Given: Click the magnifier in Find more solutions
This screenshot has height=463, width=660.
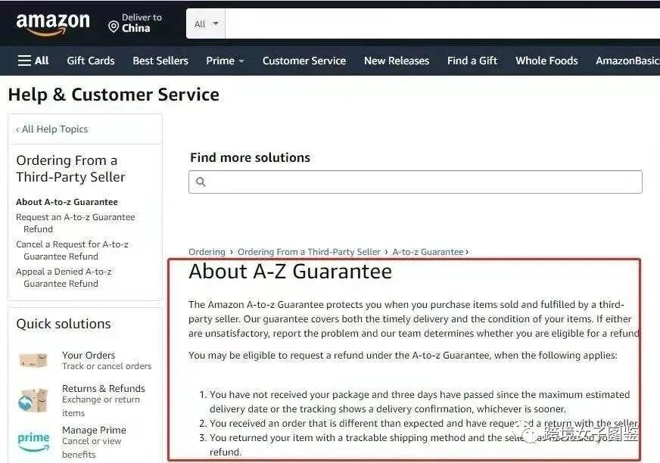Looking at the screenshot, I should (201, 182).
